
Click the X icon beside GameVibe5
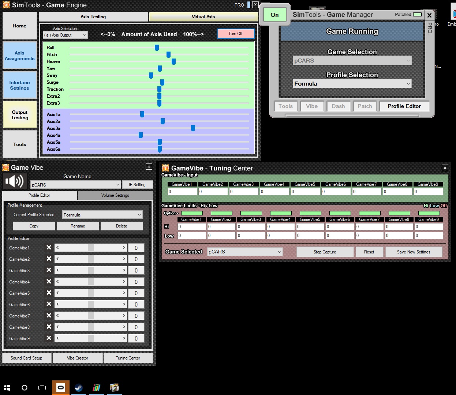tap(49, 293)
